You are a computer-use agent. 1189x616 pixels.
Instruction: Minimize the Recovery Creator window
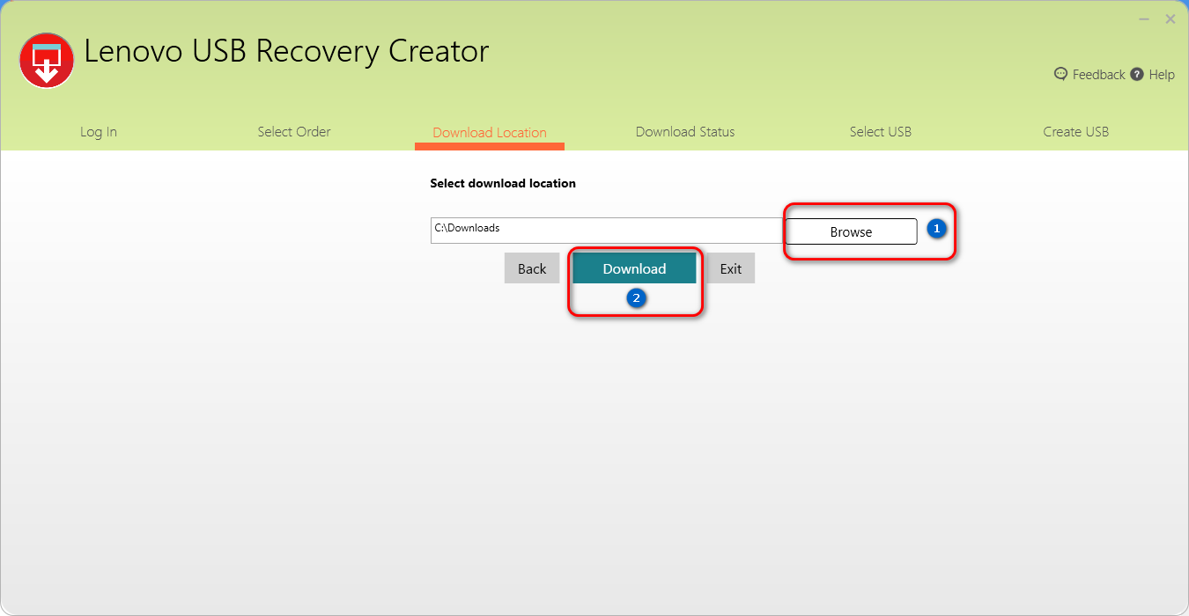(1144, 18)
